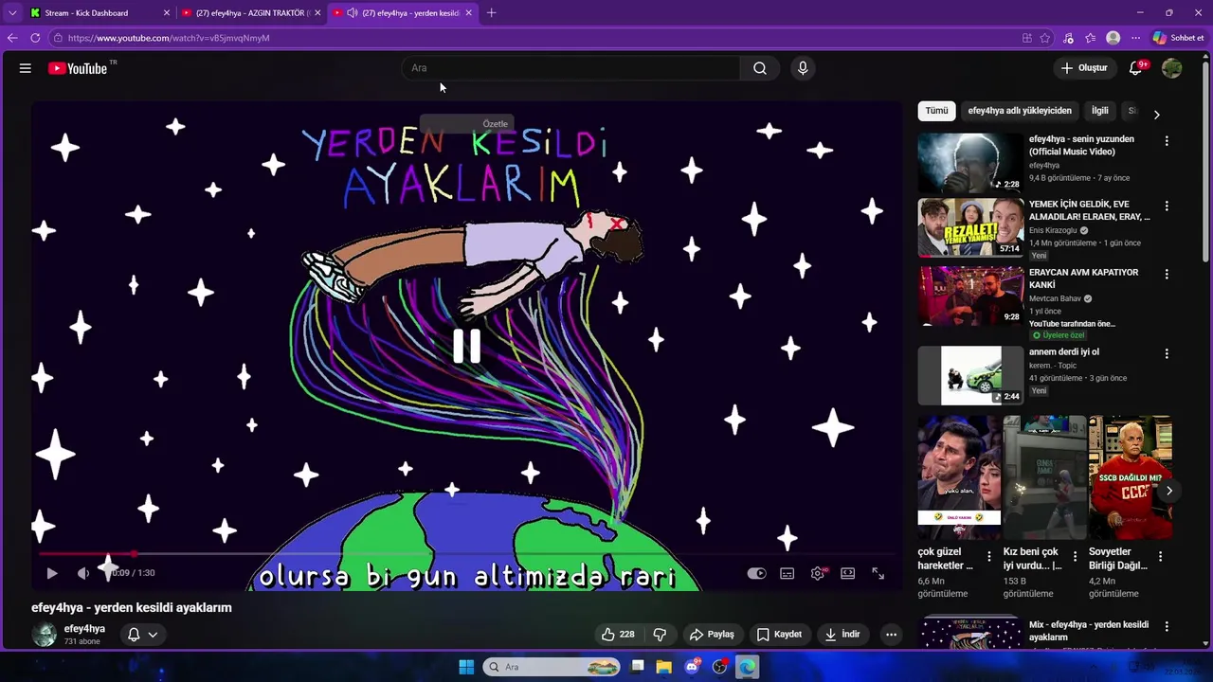Viewport: 1213px width, 682px height.
Task: Select the Tümü filter chip
Action: (936, 111)
